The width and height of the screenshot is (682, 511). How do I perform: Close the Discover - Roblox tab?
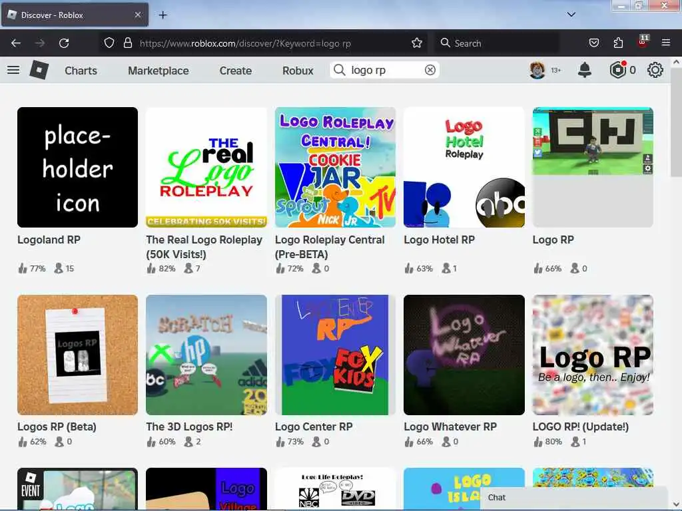pos(137,15)
